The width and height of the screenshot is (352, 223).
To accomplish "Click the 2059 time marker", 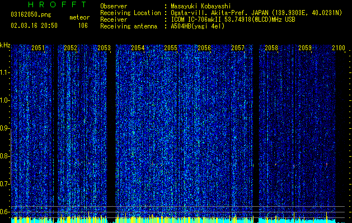I will pyautogui.click(x=305, y=48).
